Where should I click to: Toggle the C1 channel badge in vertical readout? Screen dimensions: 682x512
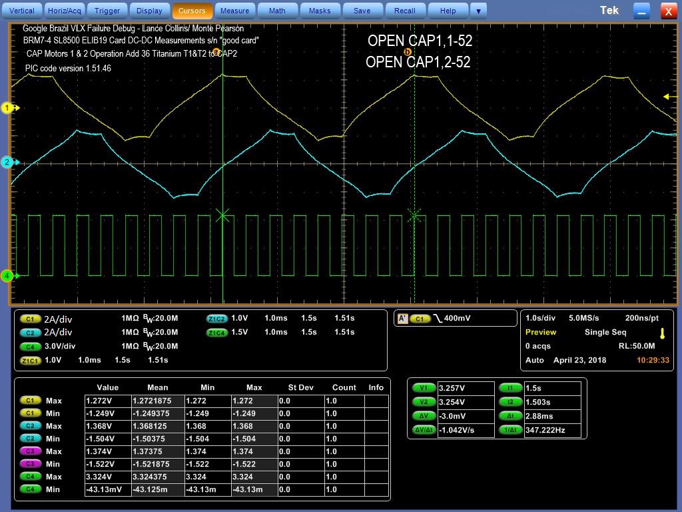click(30, 319)
